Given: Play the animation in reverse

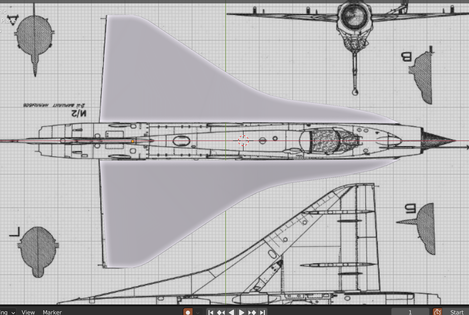Looking at the screenshot, I should click(231, 312).
